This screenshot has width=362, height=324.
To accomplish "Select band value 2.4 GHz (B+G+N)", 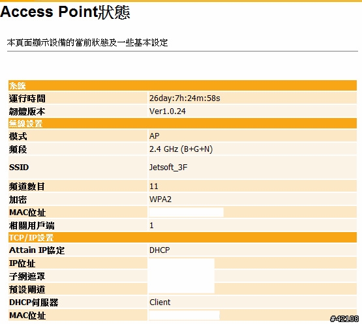I will [181, 149].
